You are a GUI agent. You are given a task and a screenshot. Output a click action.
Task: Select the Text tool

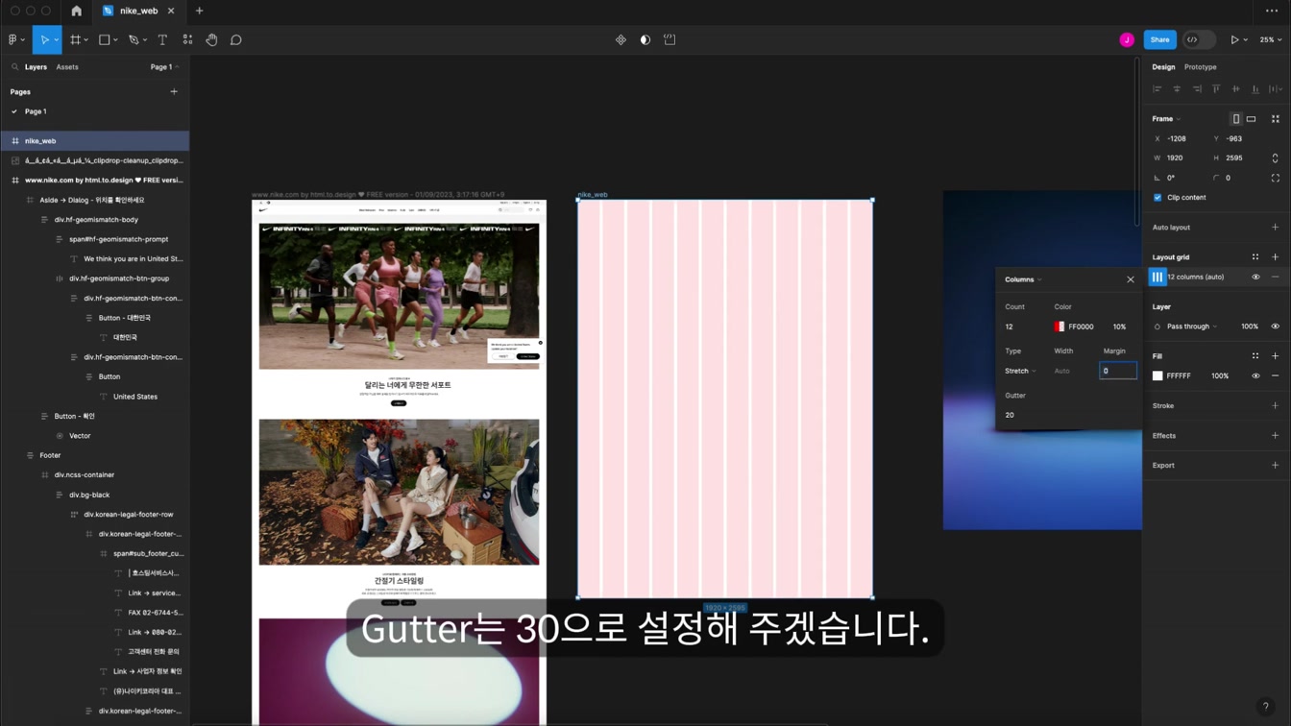pos(162,39)
